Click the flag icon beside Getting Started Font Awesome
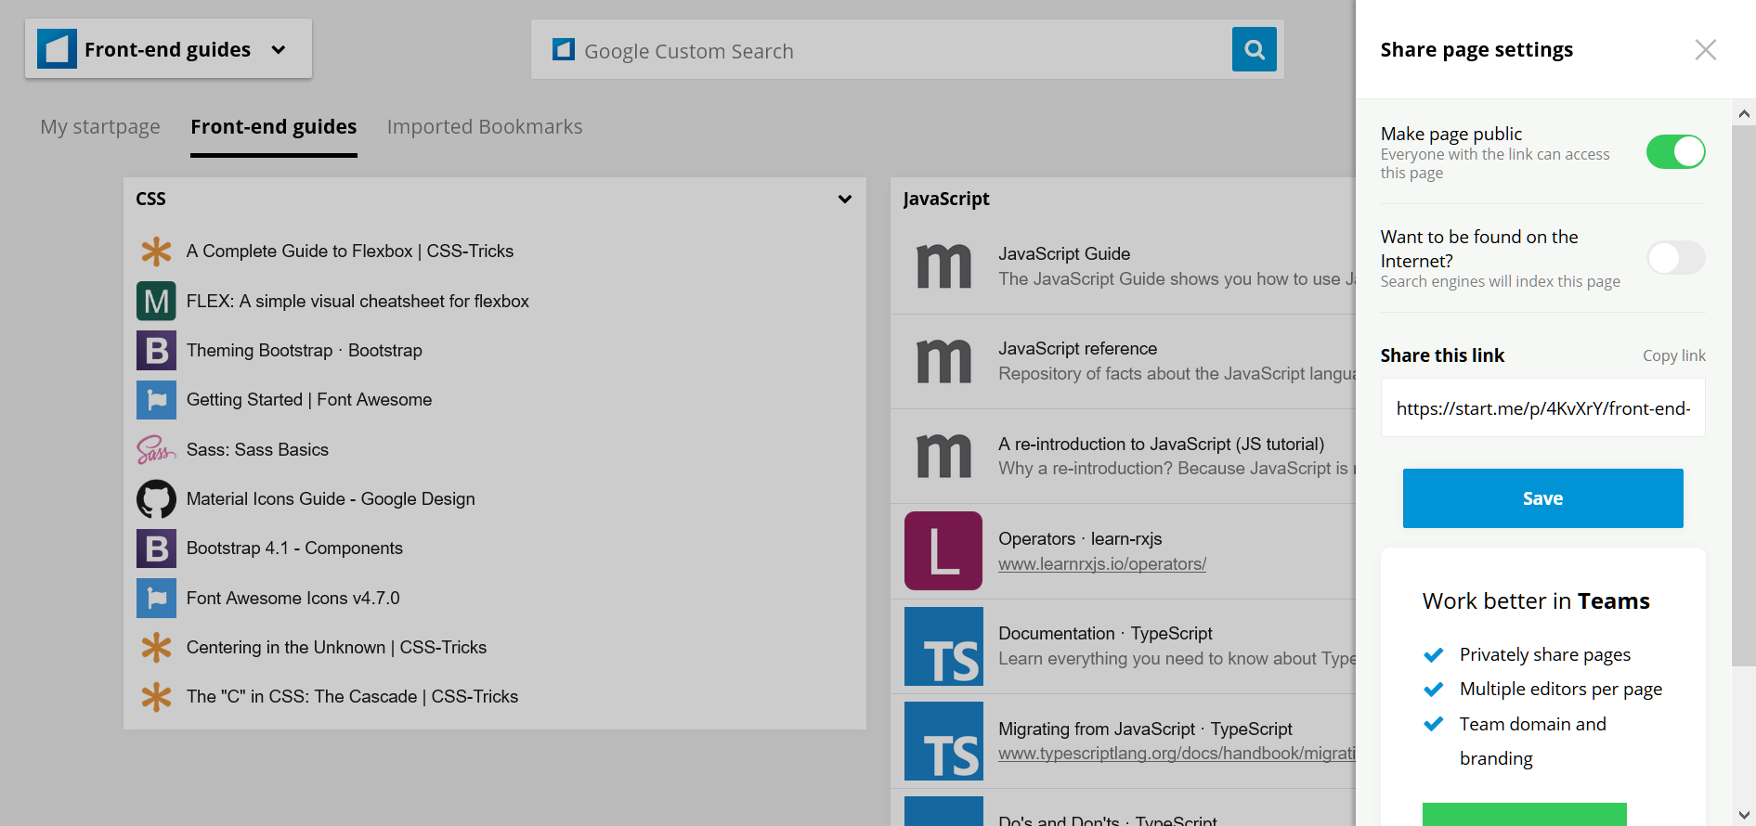The image size is (1756, 826). tap(156, 400)
